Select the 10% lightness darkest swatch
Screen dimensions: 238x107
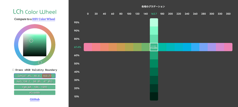pos(154,96)
